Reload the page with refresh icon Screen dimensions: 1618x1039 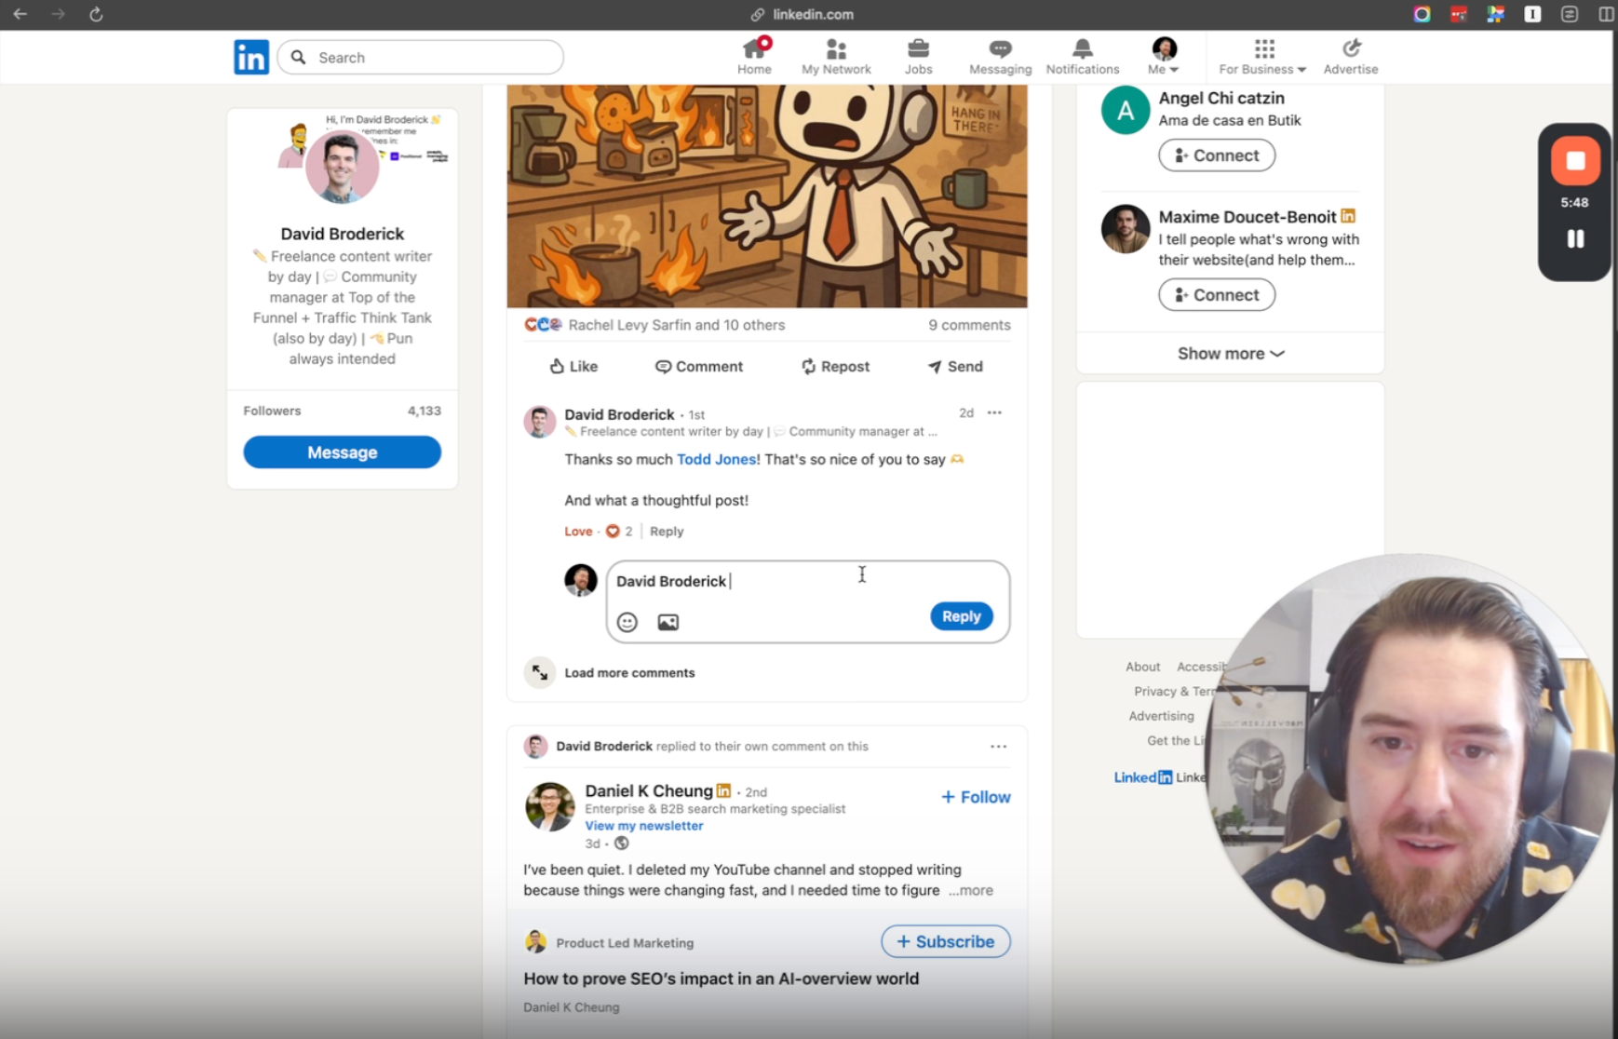click(96, 14)
